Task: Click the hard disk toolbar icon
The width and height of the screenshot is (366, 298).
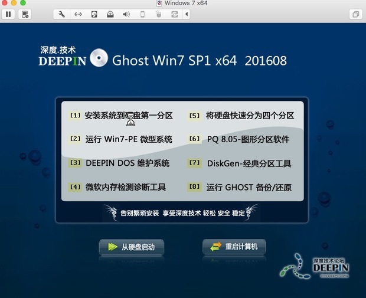Action: 94,15
